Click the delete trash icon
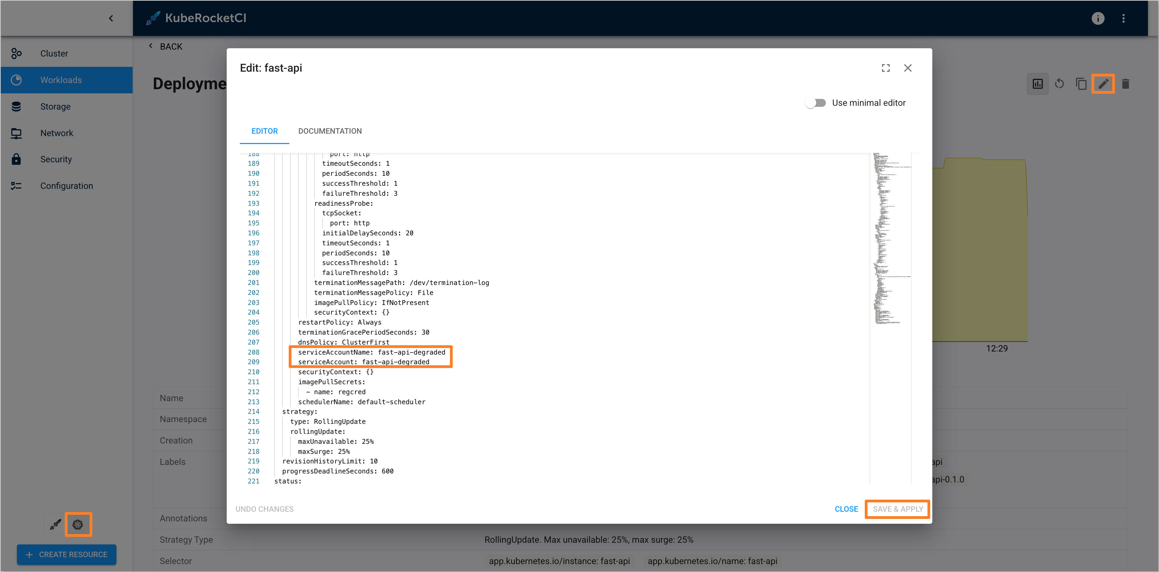 click(x=1125, y=84)
